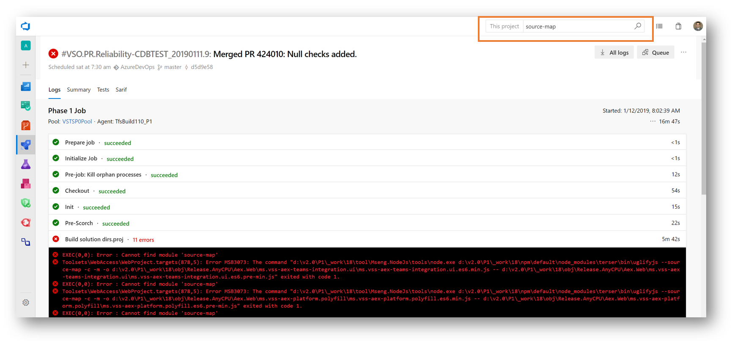The height and width of the screenshot is (341, 732).
Task: Open Test Plans flask icon
Action: (26, 164)
